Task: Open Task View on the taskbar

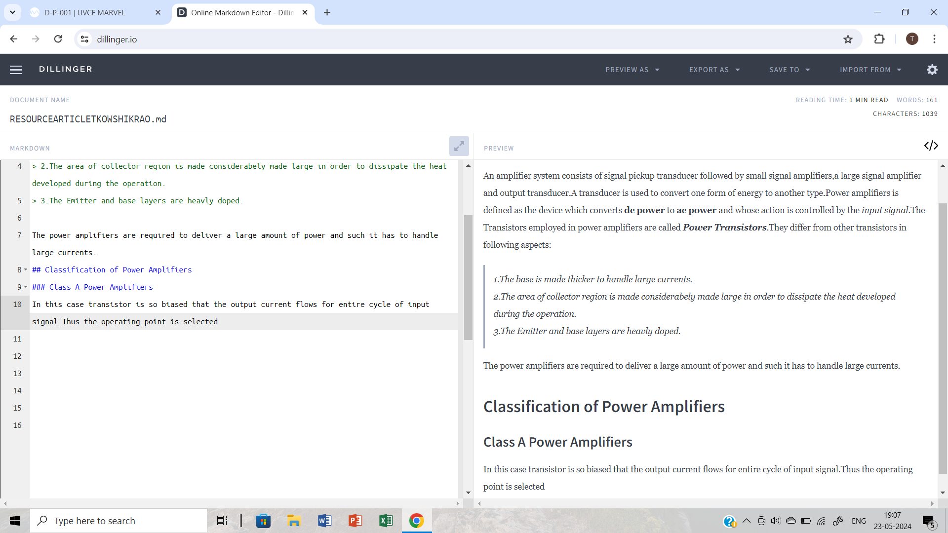Action: pos(222,521)
